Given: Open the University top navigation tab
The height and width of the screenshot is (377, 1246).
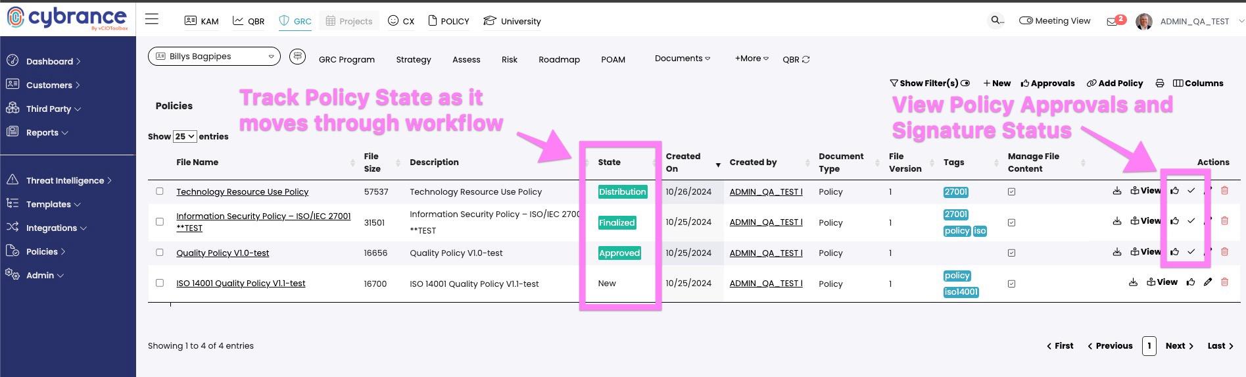Looking at the screenshot, I should (512, 21).
